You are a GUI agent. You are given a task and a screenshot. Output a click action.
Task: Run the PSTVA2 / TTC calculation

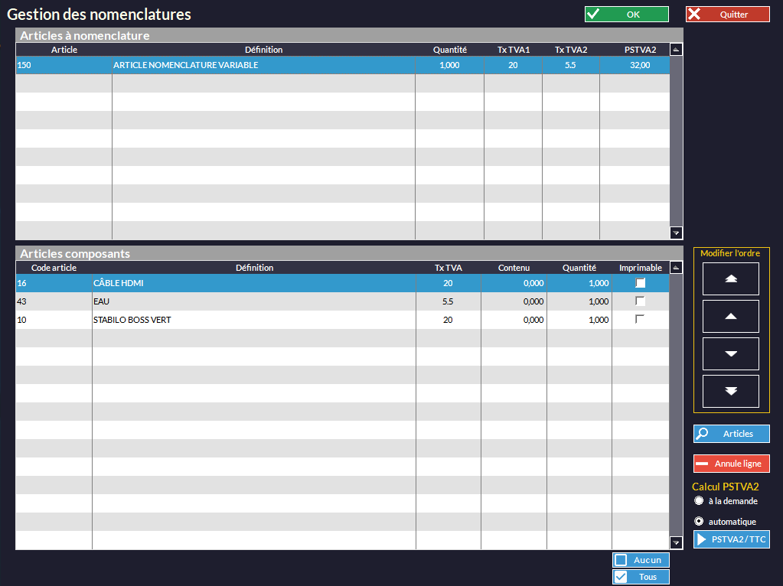731,539
